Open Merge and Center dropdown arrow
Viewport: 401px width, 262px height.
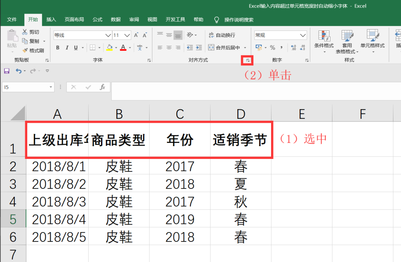tap(245, 48)
